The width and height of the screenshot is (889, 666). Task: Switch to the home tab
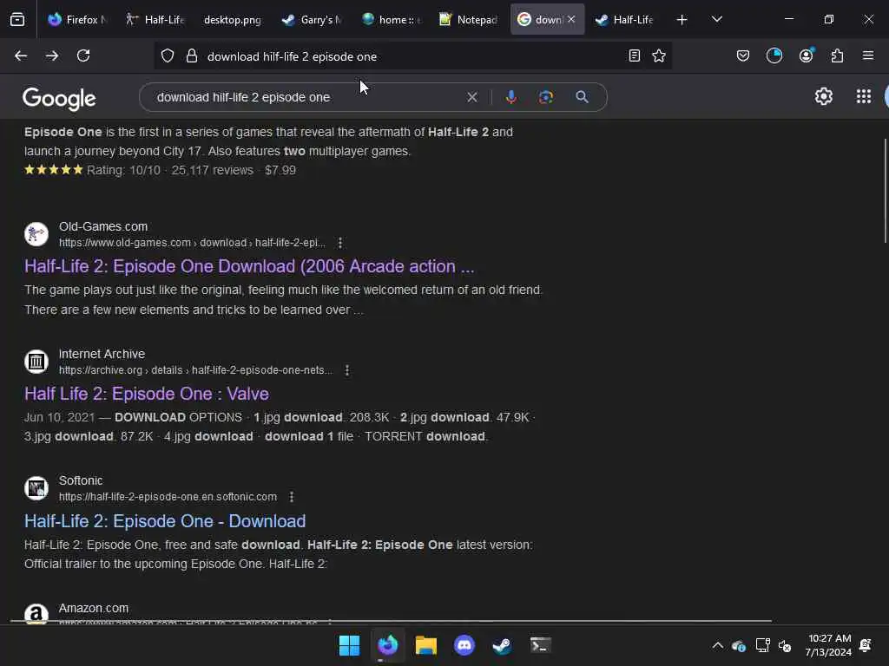392,20
